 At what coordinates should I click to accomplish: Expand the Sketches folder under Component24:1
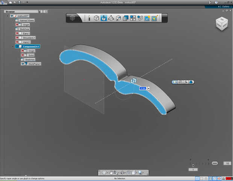point(19,60)
